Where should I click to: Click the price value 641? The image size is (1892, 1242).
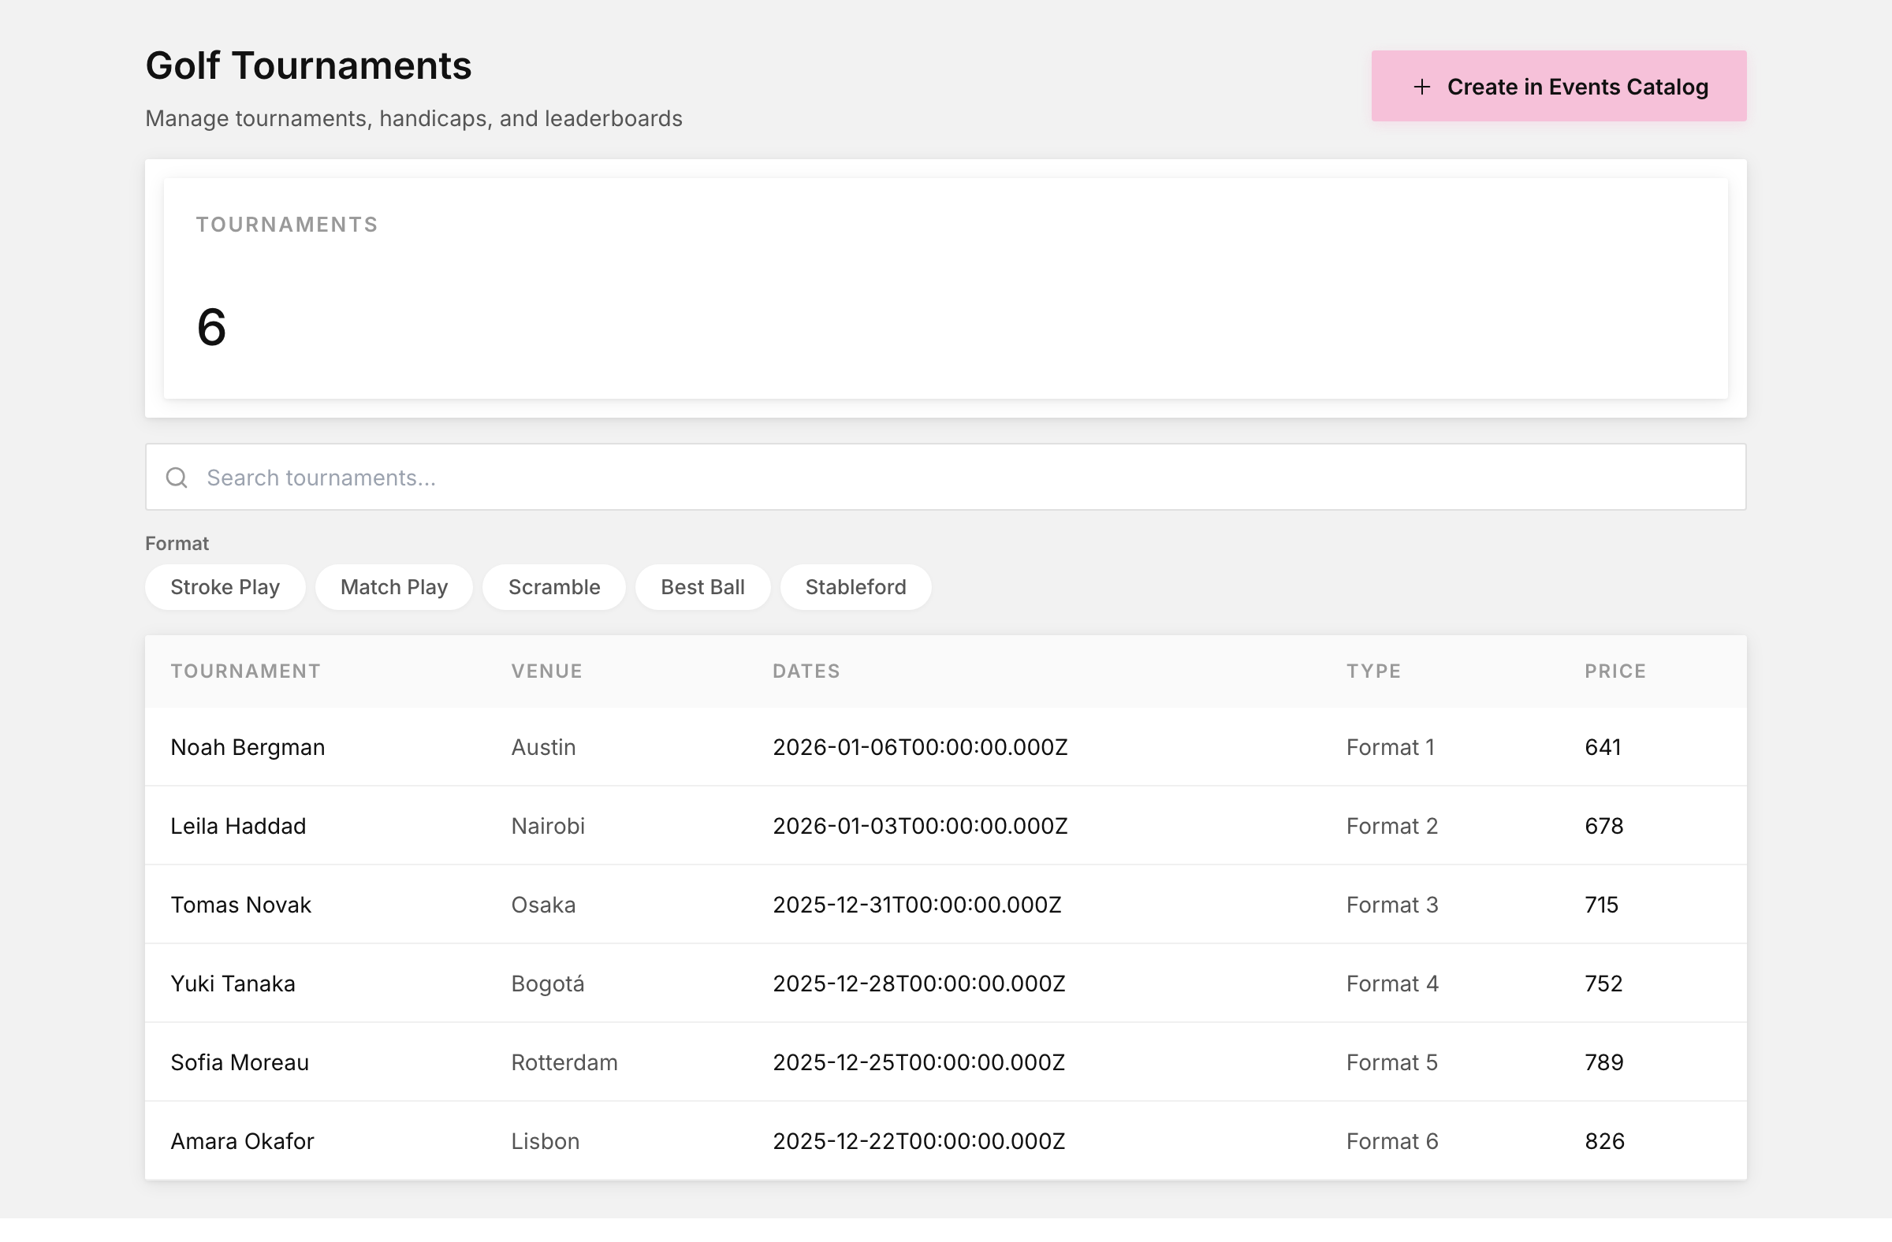tap(1603, 747)
